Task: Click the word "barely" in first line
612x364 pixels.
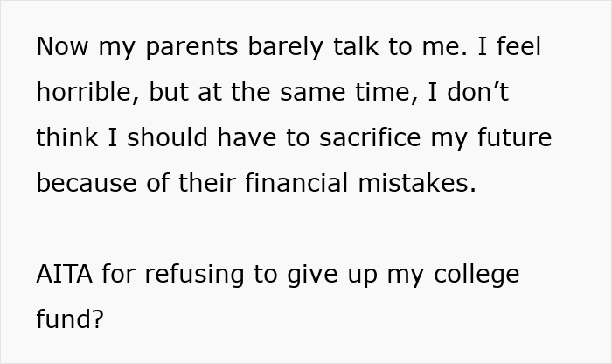Action: point(286,47)
